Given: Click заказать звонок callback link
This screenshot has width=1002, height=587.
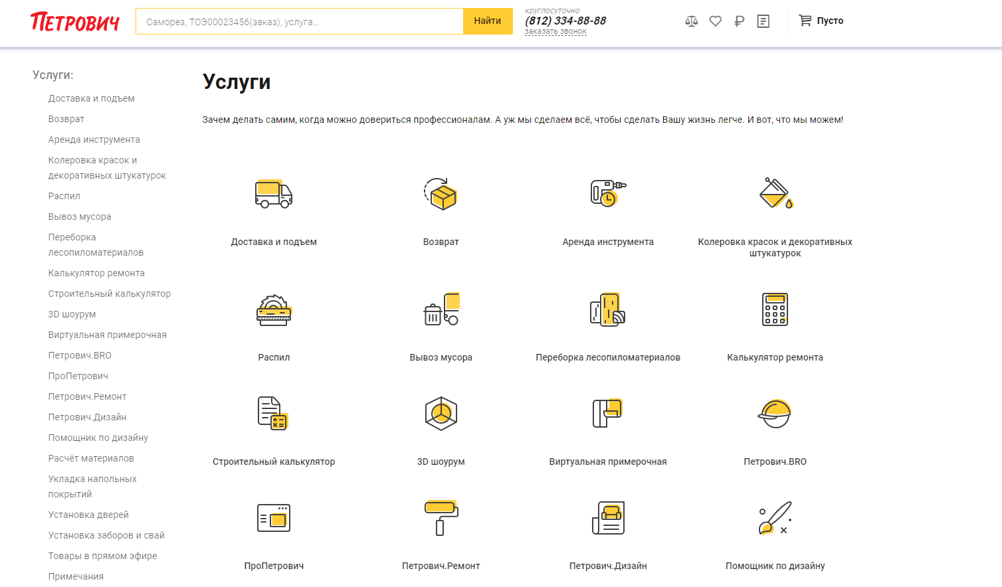Looking at the screenshot, I should (555, 31).
